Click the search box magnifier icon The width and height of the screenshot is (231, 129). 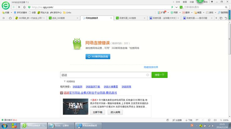[226, 7]
